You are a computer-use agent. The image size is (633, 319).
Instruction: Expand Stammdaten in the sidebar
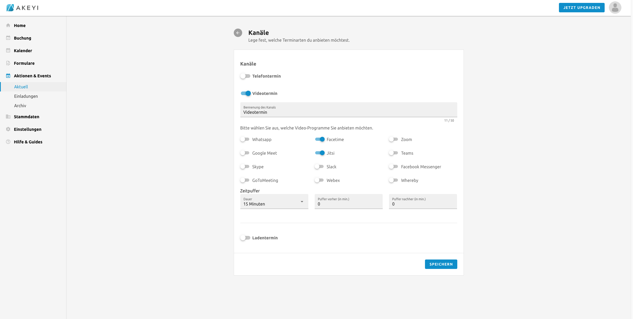coord(26,117)
